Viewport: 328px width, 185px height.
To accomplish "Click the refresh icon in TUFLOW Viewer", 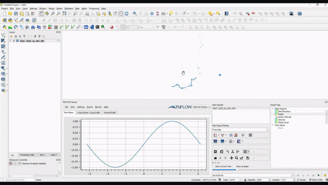I will click(215, 151).
